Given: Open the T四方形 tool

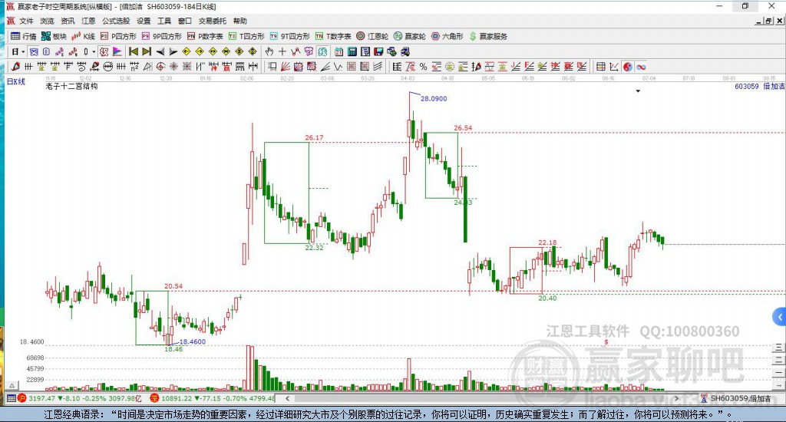Looking at the screenshot, I should click(246, 36).
